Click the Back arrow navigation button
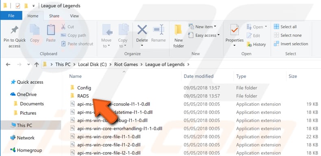The height and width of the screenshot is (156, 321). [x=8, y=65]
